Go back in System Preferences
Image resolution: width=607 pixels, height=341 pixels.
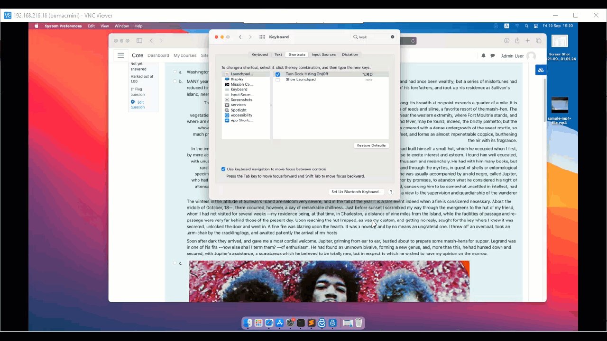coord(240,37)
